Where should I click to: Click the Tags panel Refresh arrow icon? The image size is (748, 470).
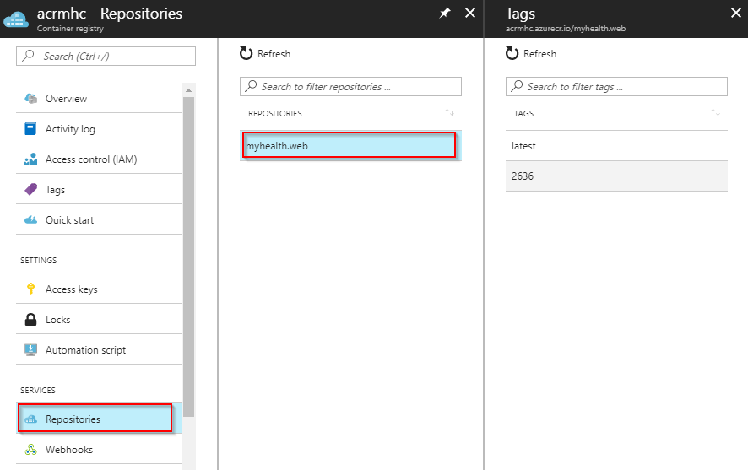(x=512, y=53)
